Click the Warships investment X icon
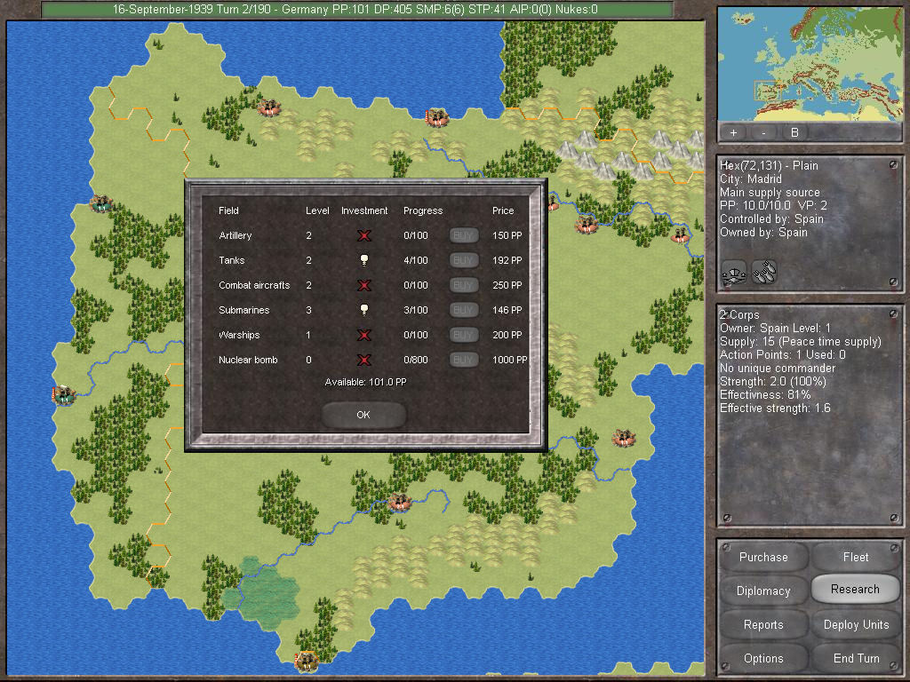The width and height of the screenshot is (910, 682). pyautogui.click(x=363, y=335)
